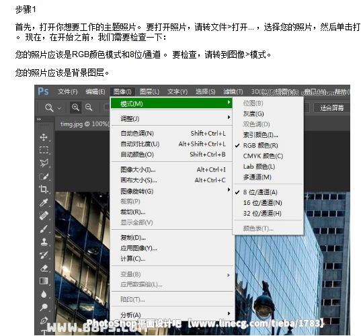Choose 裁切(R)... trim command
The width and height of the screenshot is (361, 336).
pos(171,212)
